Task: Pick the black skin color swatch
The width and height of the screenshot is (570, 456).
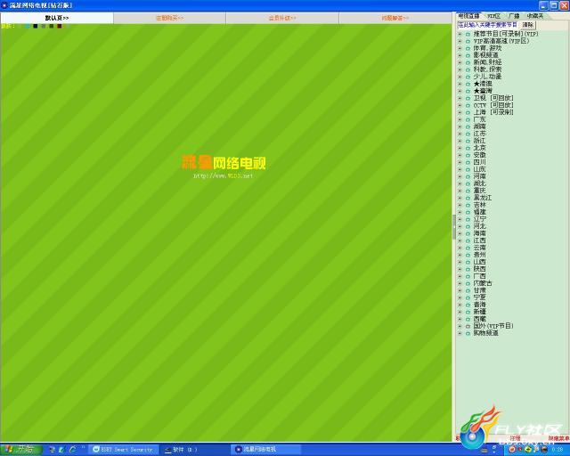Action: 36,26
